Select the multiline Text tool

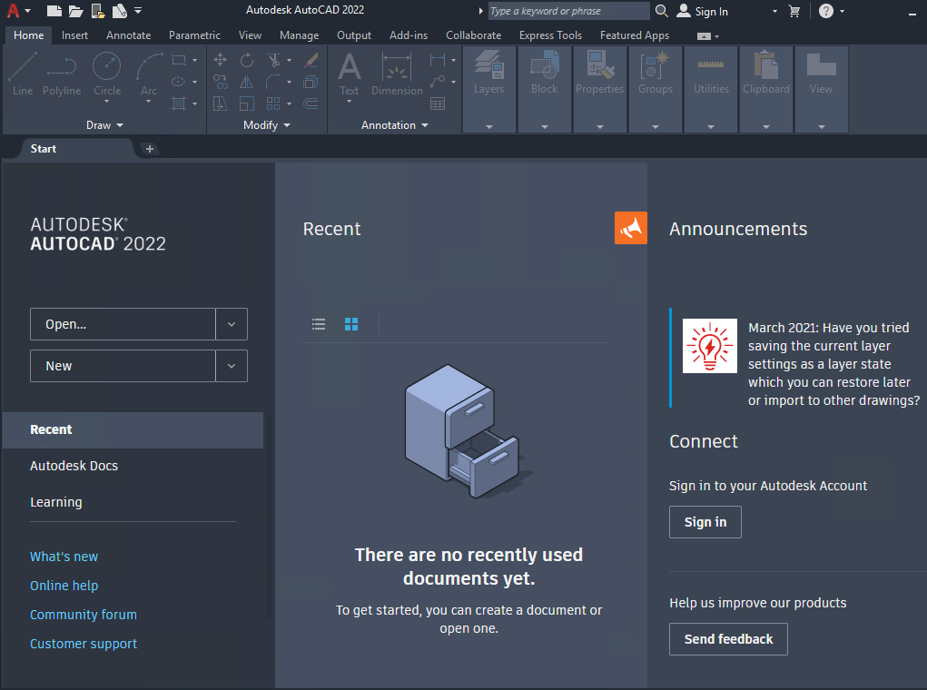click(x=350, y=74)
